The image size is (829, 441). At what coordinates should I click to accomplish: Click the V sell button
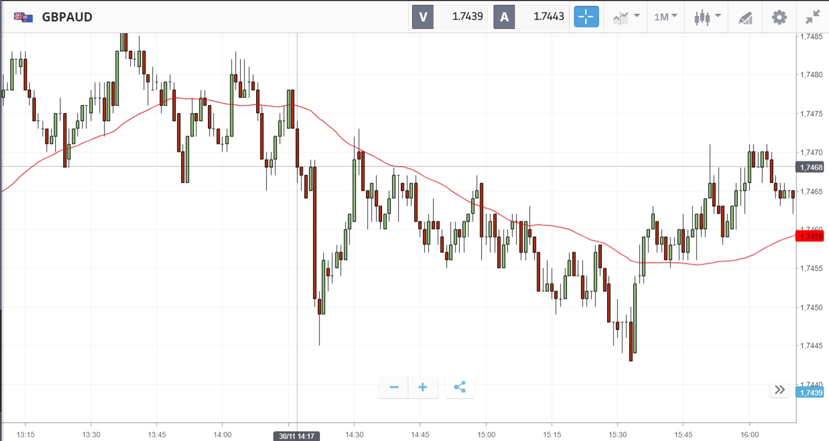click(x=423, y=17)
